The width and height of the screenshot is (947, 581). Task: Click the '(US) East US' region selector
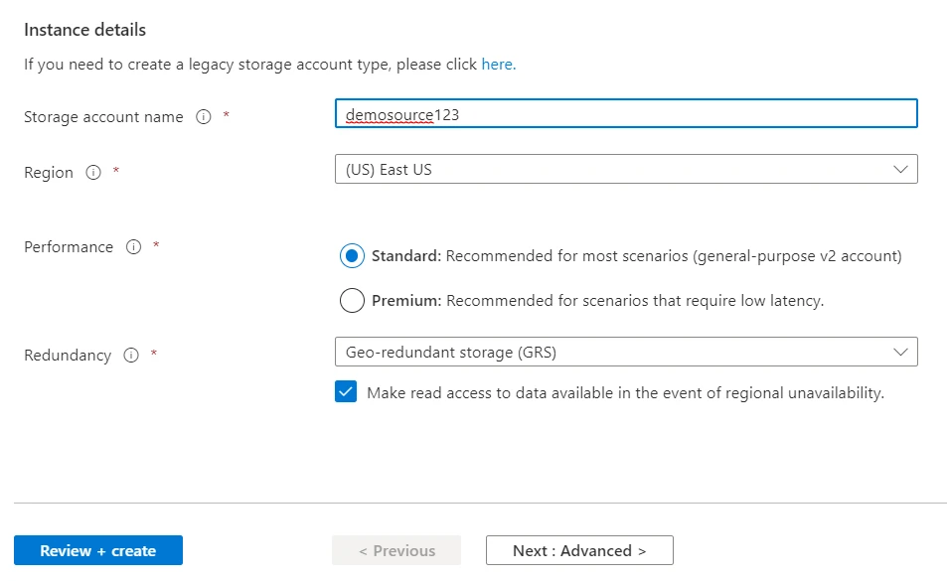click(x=626, y=169)
